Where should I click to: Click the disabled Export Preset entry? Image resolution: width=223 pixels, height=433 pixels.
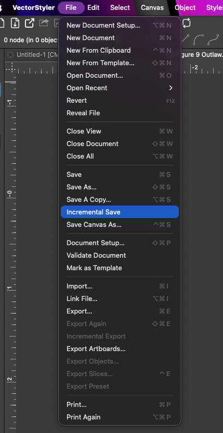pos(120,386)
